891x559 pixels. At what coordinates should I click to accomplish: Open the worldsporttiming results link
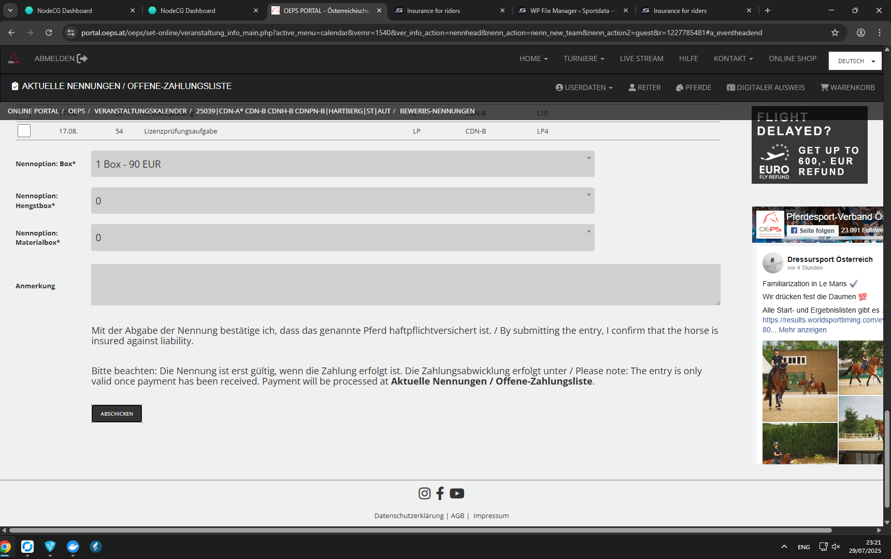point(823,320)
